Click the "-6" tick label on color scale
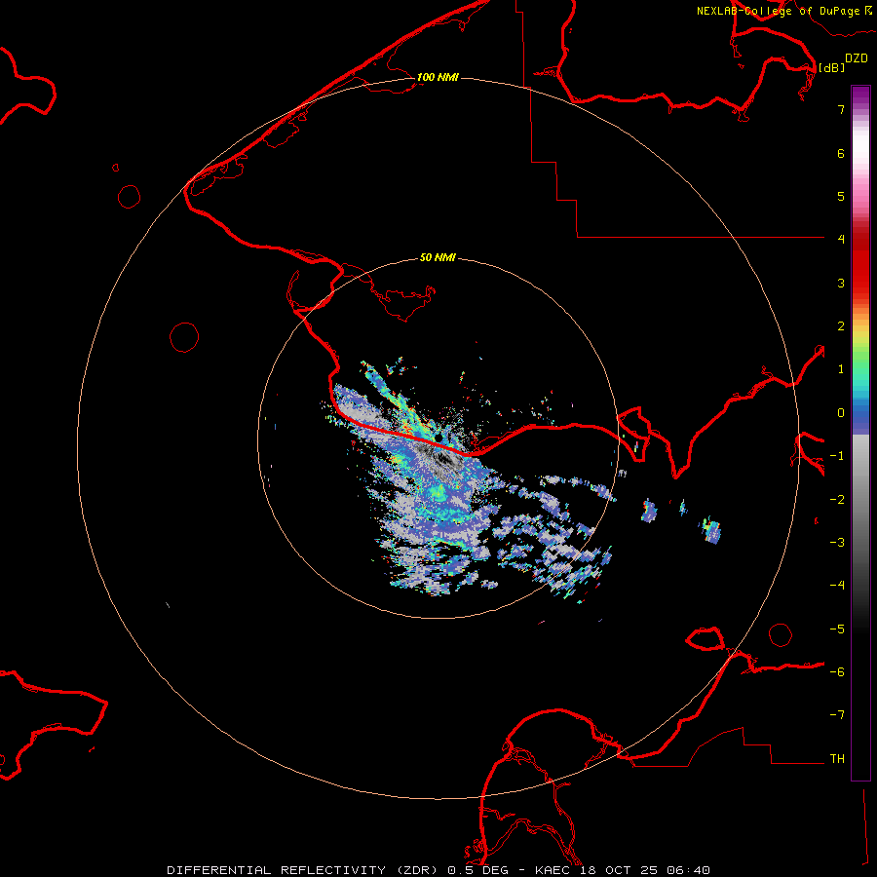This screenshot has width=877, height=877. click(x=837, y=672)
